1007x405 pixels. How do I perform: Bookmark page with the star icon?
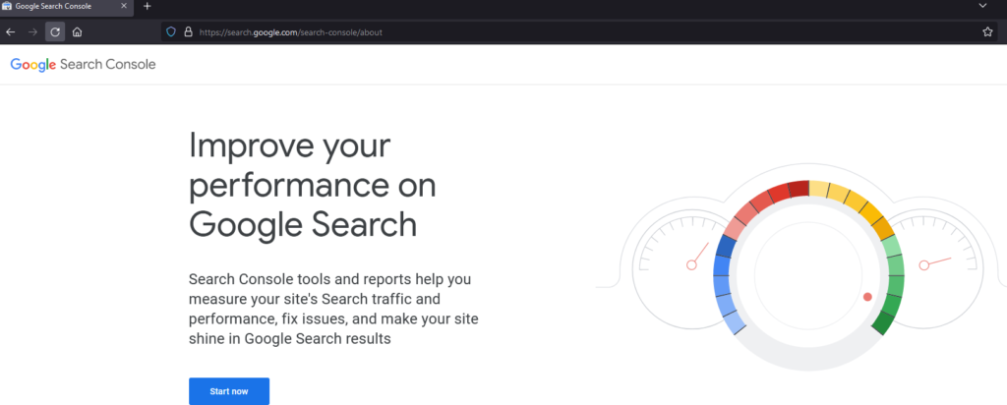(x=987, y=31)
